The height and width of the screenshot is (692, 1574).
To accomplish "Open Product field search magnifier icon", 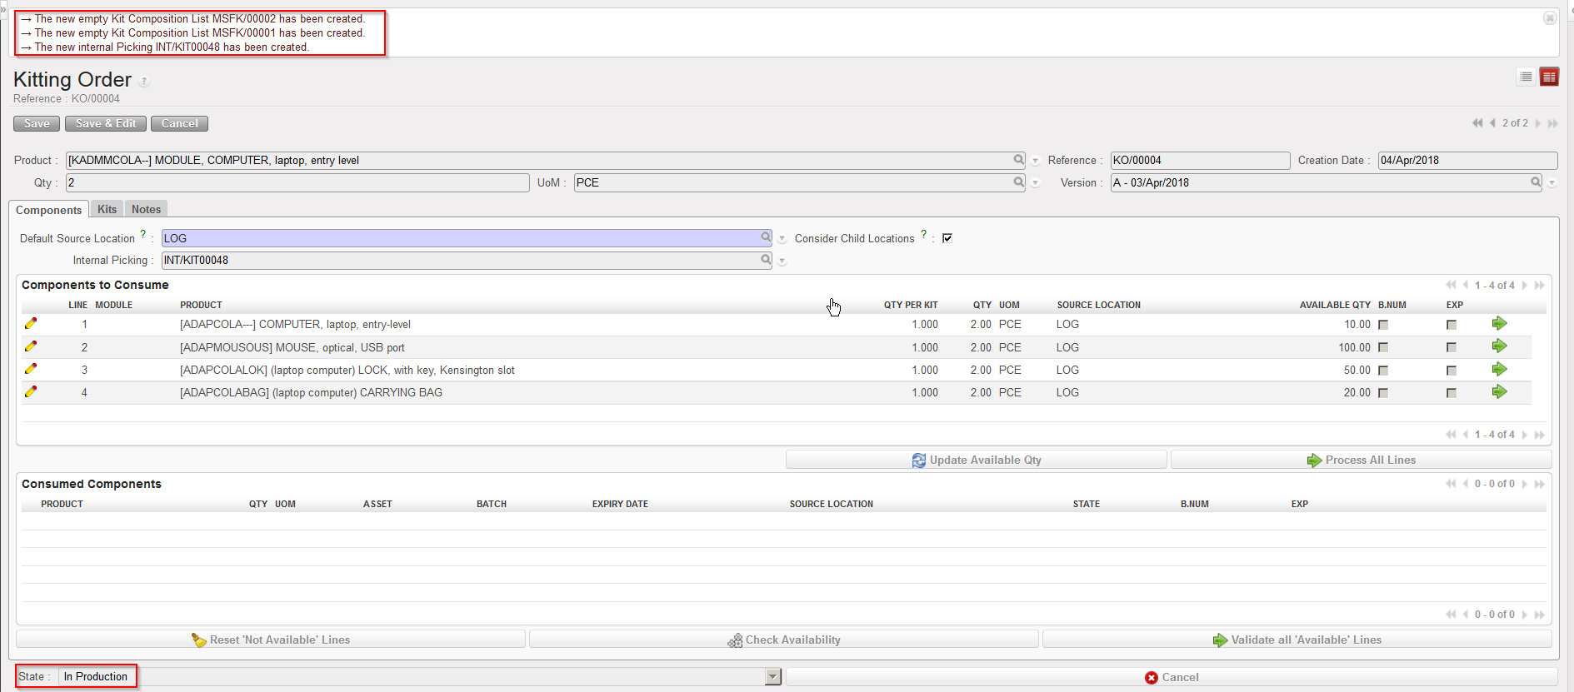I will (x=1018, y=160).
